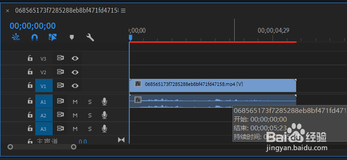347x160 pixels.
Task: Mute track A1
Action: coord(75,102)
